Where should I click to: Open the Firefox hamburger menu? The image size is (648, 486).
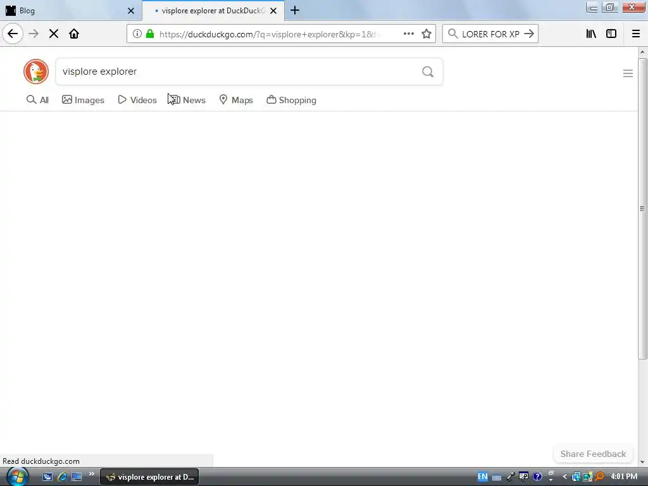click(636, 34)
